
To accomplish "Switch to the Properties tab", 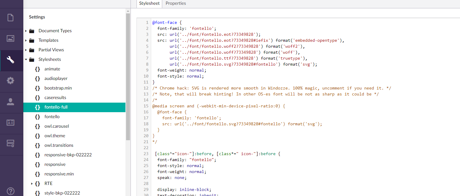I will pos(176,3).
